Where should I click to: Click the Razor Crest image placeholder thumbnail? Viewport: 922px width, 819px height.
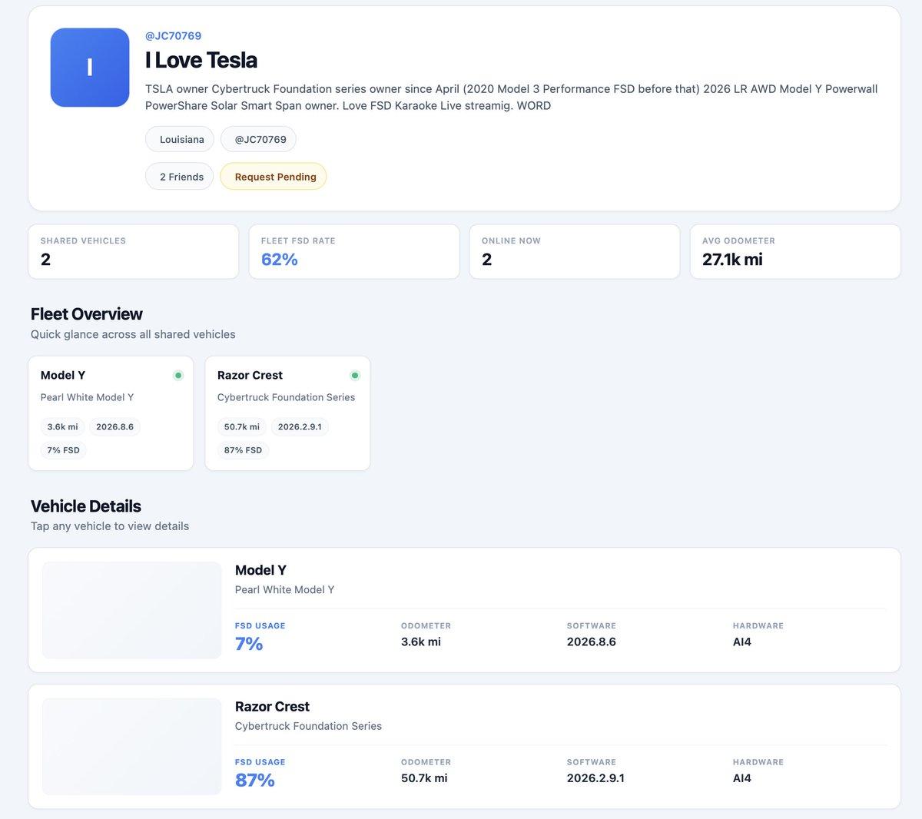(x=131, y=747)
